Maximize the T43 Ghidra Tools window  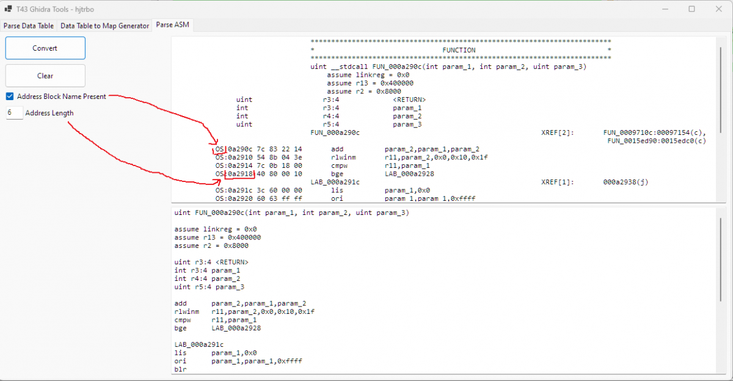pos(692,9)
